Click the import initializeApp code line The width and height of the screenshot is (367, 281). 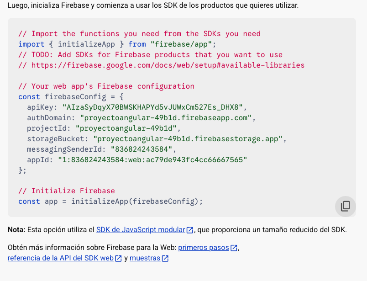(x=117, y=44)
